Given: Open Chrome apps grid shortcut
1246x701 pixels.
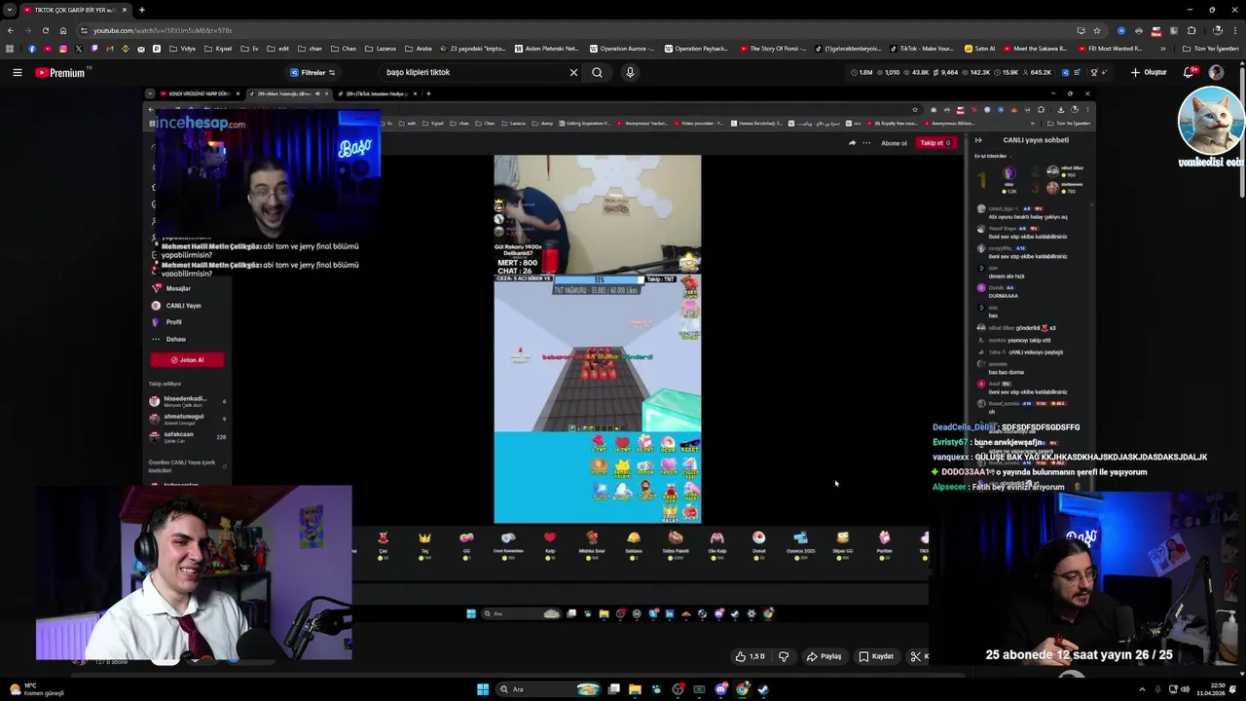Looking at the screenshot, I should click(10, 48).
